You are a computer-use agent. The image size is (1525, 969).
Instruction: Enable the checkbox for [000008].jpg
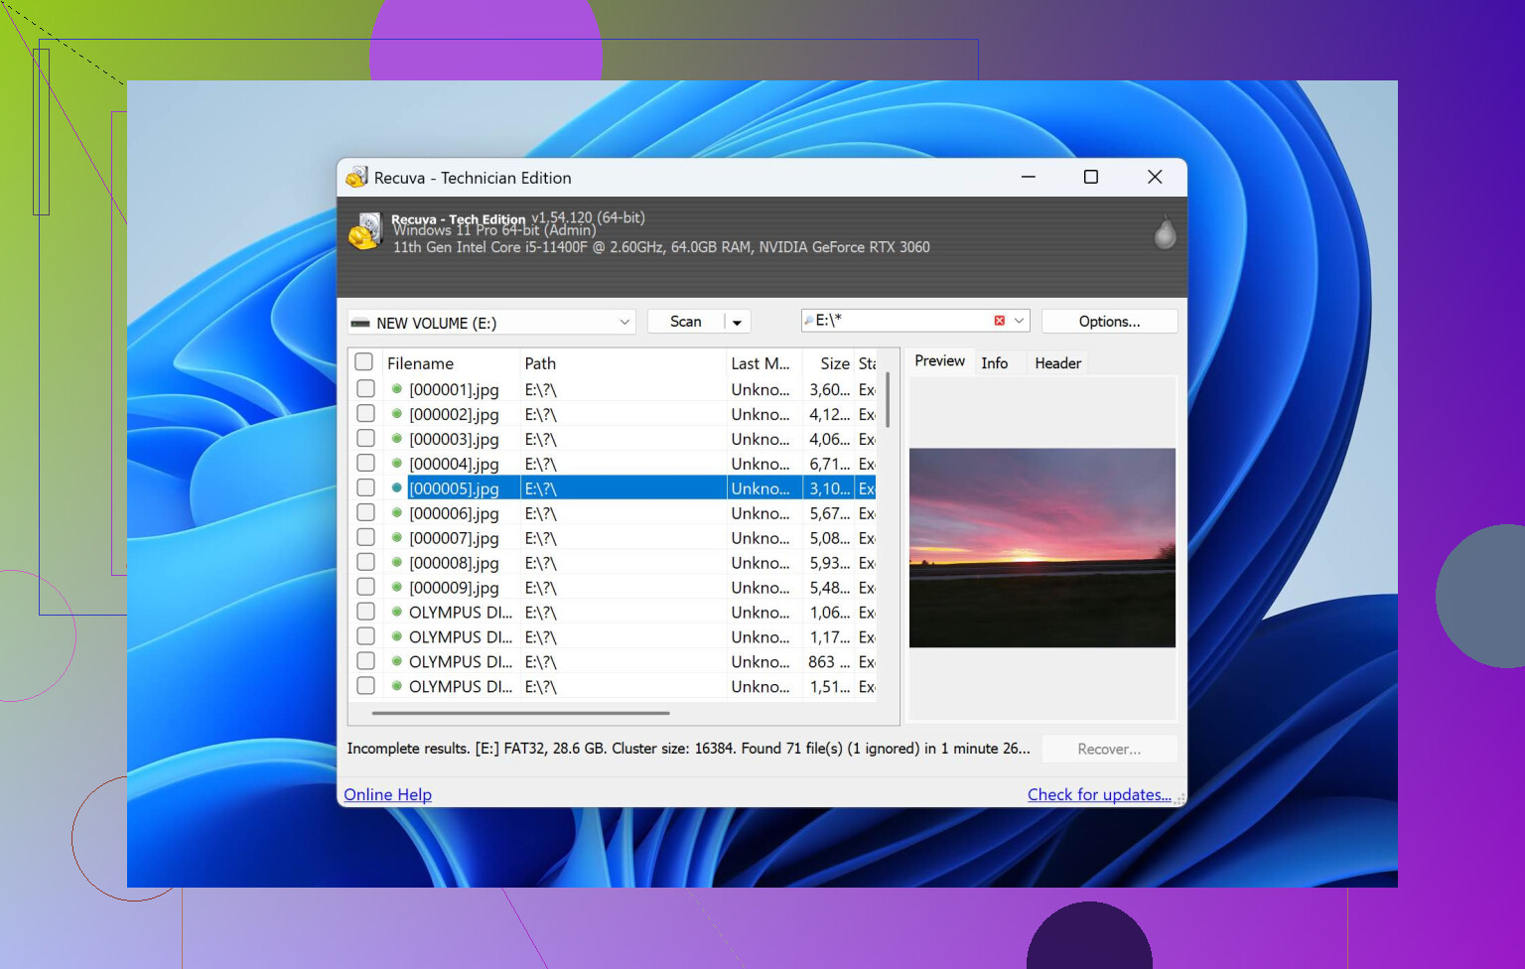tap(365, 563)
